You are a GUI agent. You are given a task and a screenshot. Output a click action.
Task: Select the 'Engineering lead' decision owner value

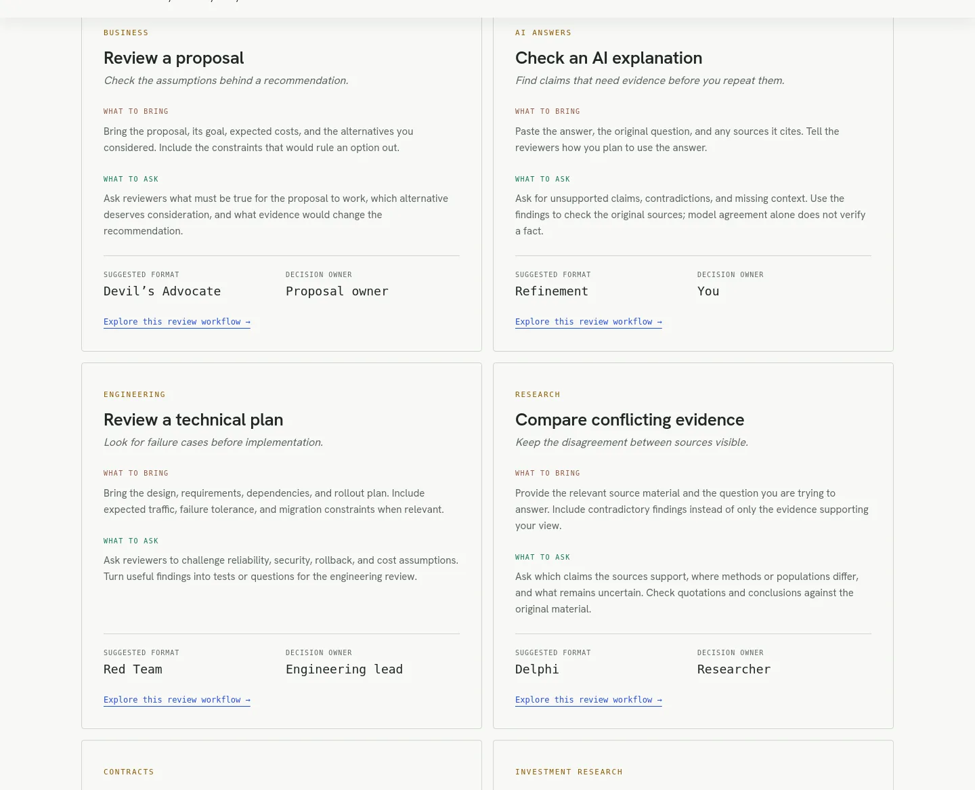click(344, 669)
